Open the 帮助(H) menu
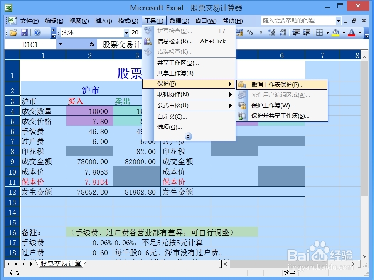The image size is (374, 280). click(232, 21)
